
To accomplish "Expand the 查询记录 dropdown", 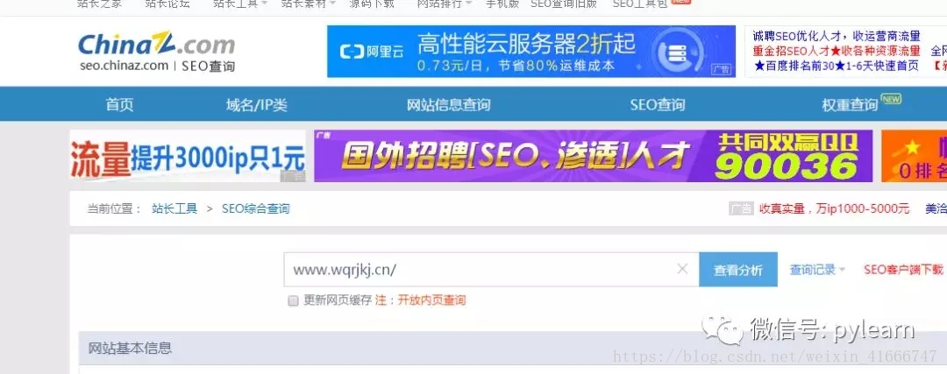I will [x=817, y=270].
